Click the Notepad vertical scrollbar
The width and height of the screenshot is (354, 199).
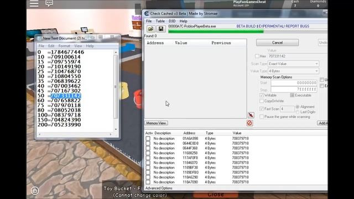pyautogui.click(x=116, y=91)
